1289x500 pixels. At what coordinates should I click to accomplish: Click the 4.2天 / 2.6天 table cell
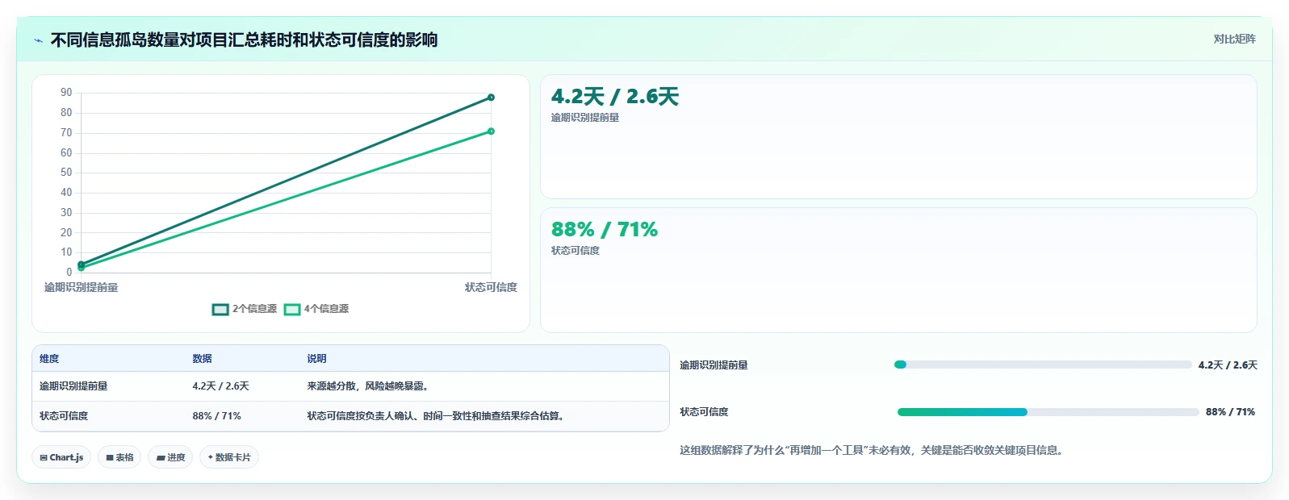point(220,386)
